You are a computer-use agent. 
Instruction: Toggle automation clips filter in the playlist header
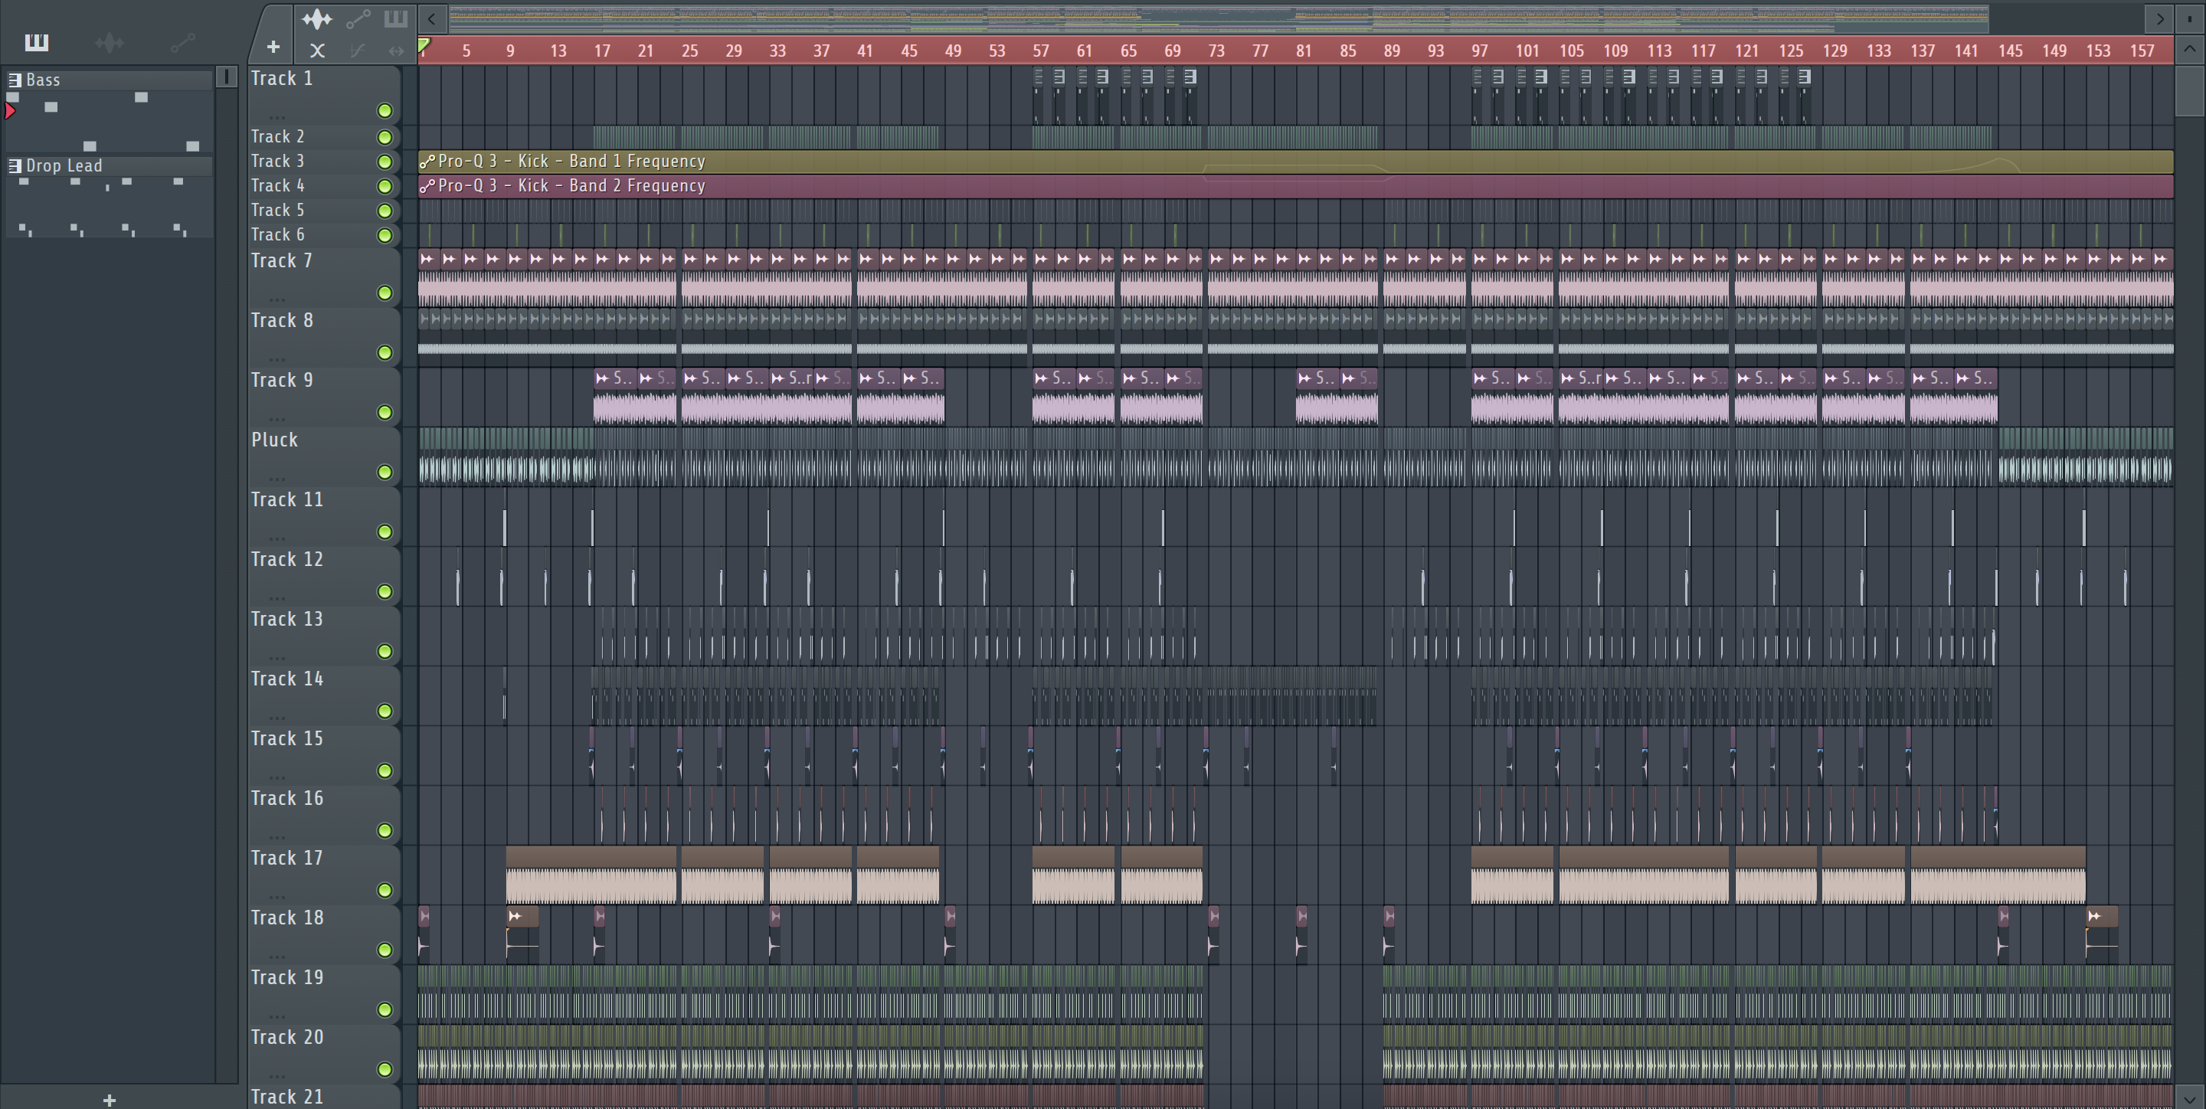point(358,19)
